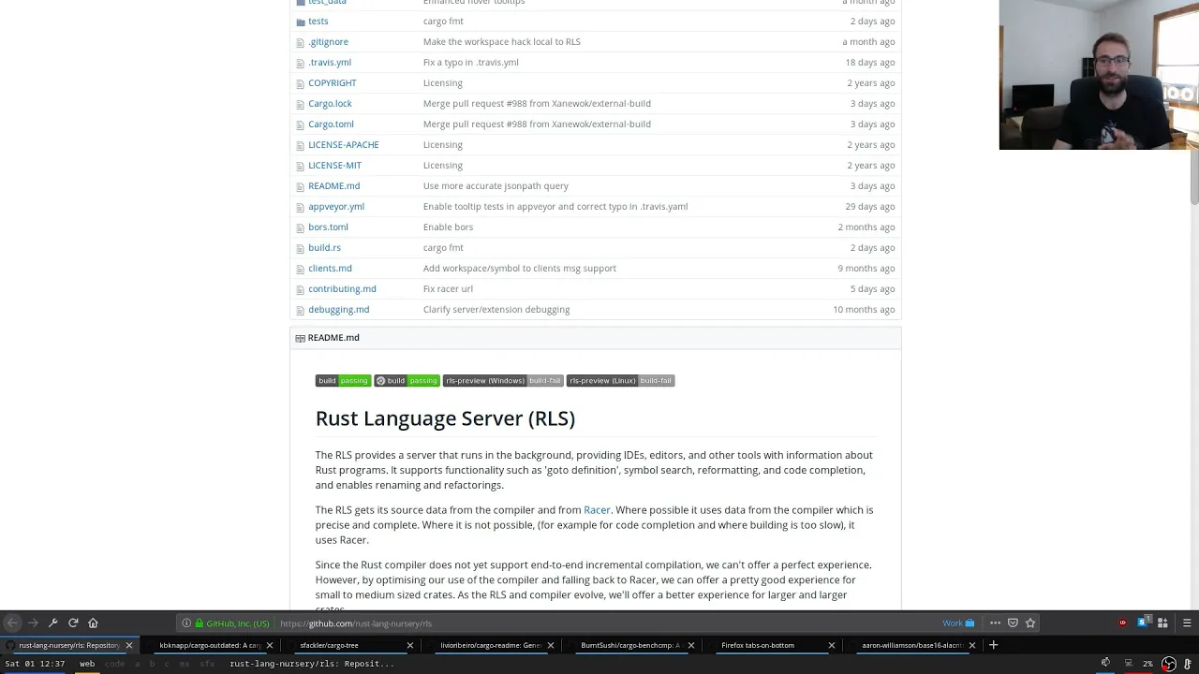This screenshot has height=674, width=1199.
Task: Close the sfackler/cargo-tree tab
Action: [x=409, y=645]
